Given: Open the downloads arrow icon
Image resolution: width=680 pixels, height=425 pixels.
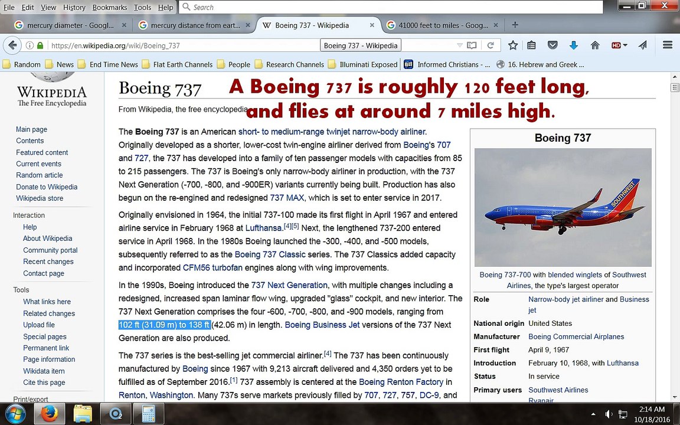Looking at the screenshot, I should (573, 45).
